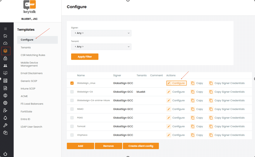Select the NSMO row checkbox

click(x=72, y=109)
